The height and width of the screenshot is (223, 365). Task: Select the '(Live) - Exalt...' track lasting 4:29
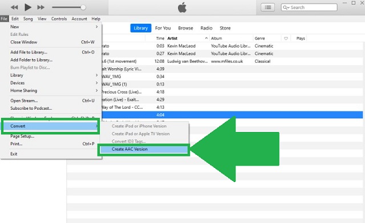click(232, 100)
